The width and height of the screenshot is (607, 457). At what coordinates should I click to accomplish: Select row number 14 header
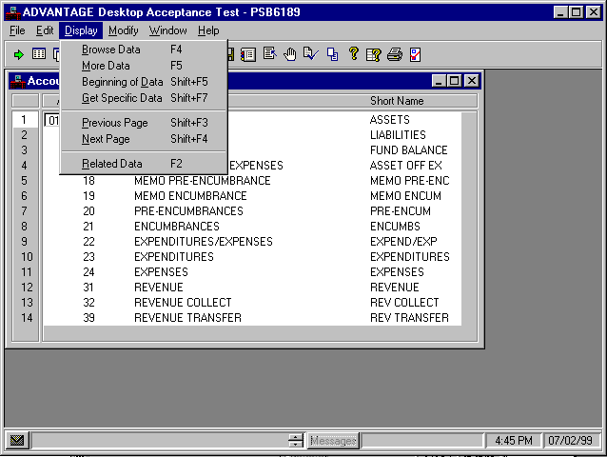[x=25, y=318]
